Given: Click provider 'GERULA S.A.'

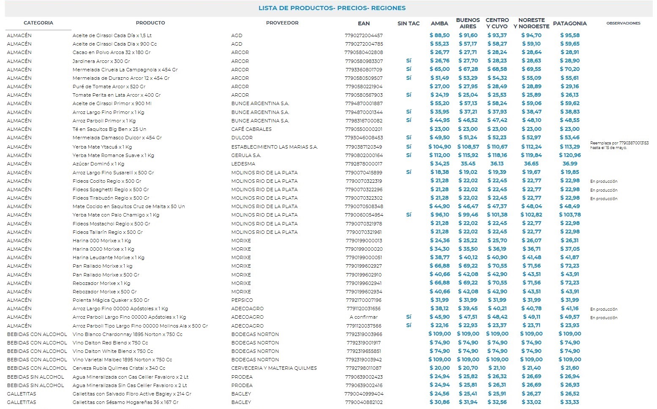Looking at the screenshot, I should (246, 155).
